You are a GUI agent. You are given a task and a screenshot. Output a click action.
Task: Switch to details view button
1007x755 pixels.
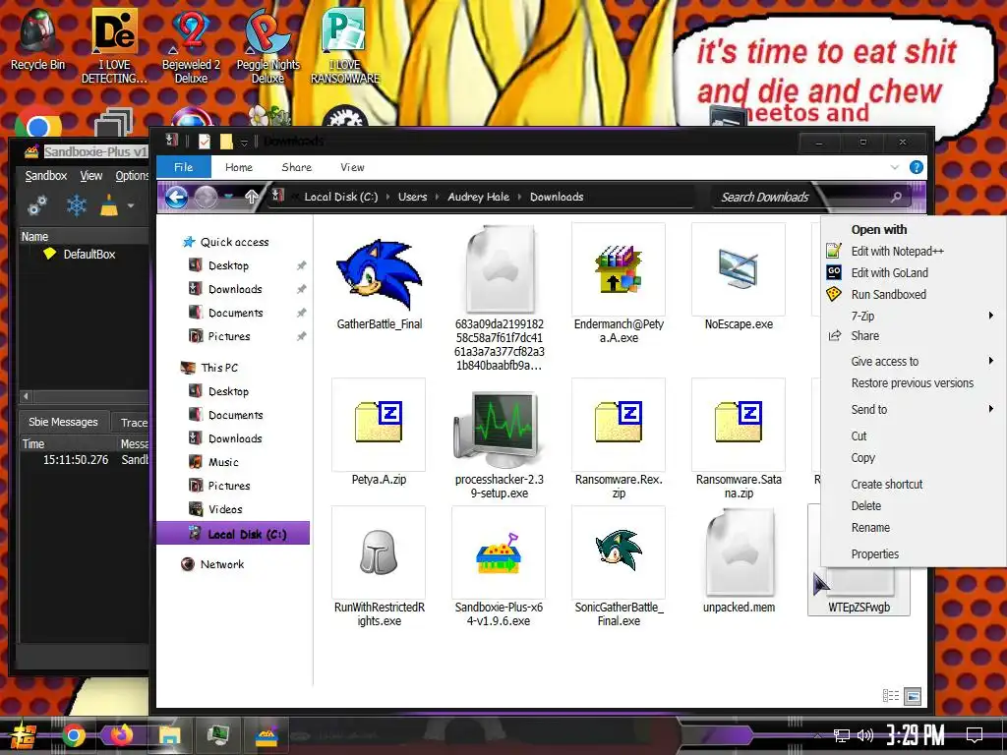[891, 696]
